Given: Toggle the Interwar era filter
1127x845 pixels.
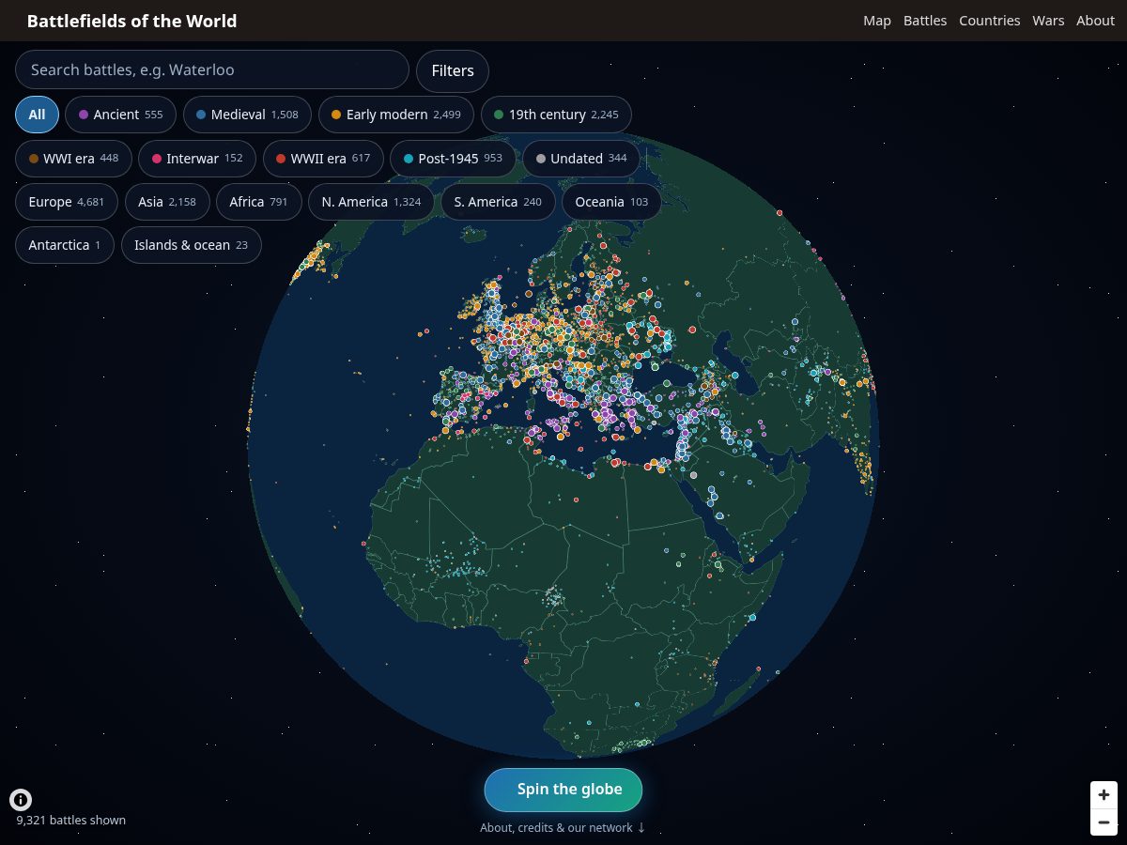Looking at the screenshot, I should pyautogui.click(x=197, y=159).
